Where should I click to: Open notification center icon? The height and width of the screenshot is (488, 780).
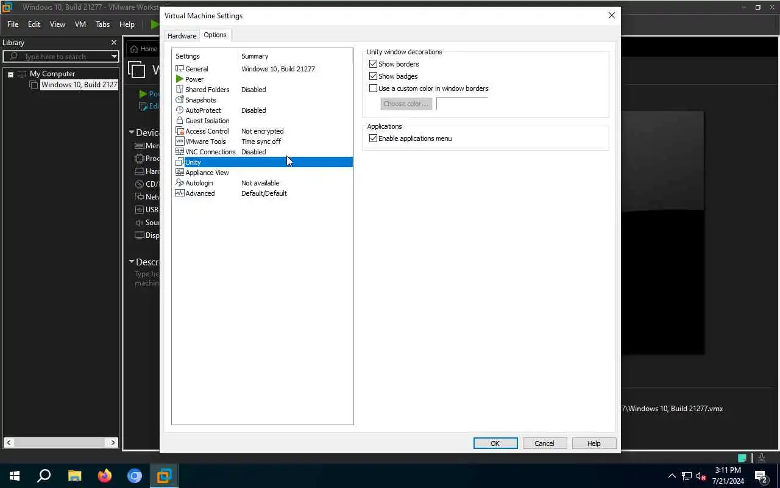pos(760,476)
